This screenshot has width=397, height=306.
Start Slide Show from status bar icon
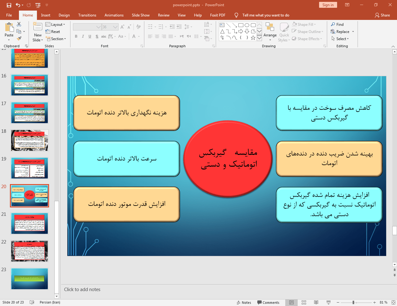(328, 303)
